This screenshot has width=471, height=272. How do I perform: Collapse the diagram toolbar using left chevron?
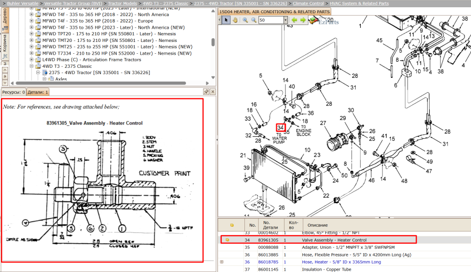(x=219, y=20)
